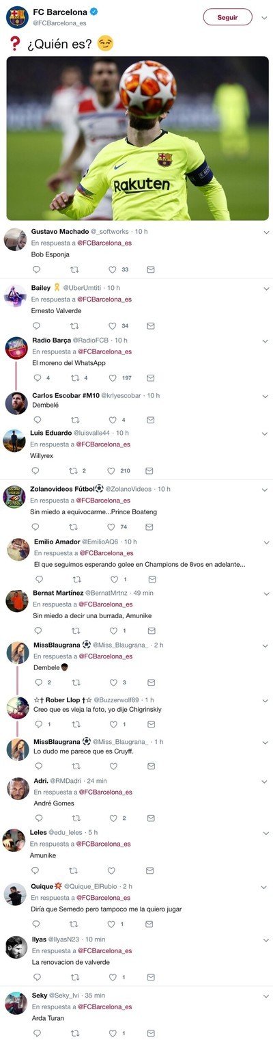View Emilio Amador's profile avatar
Image resolution: width=273 pixels, height=1040 pixels.
coord(18,549)
